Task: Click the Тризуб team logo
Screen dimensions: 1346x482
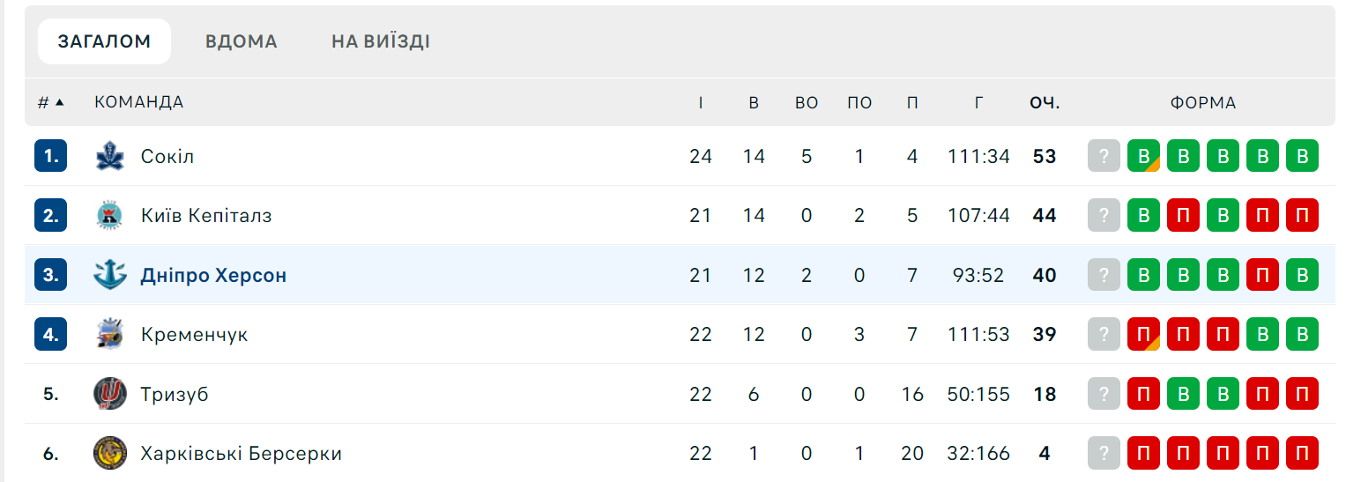Action: (x=110, y=394)
